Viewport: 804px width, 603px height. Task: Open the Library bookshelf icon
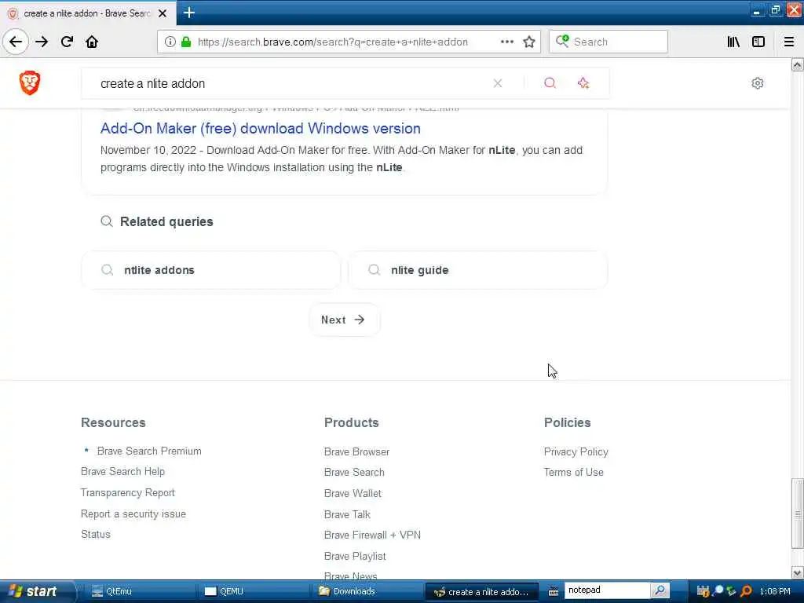click(733, 42)
